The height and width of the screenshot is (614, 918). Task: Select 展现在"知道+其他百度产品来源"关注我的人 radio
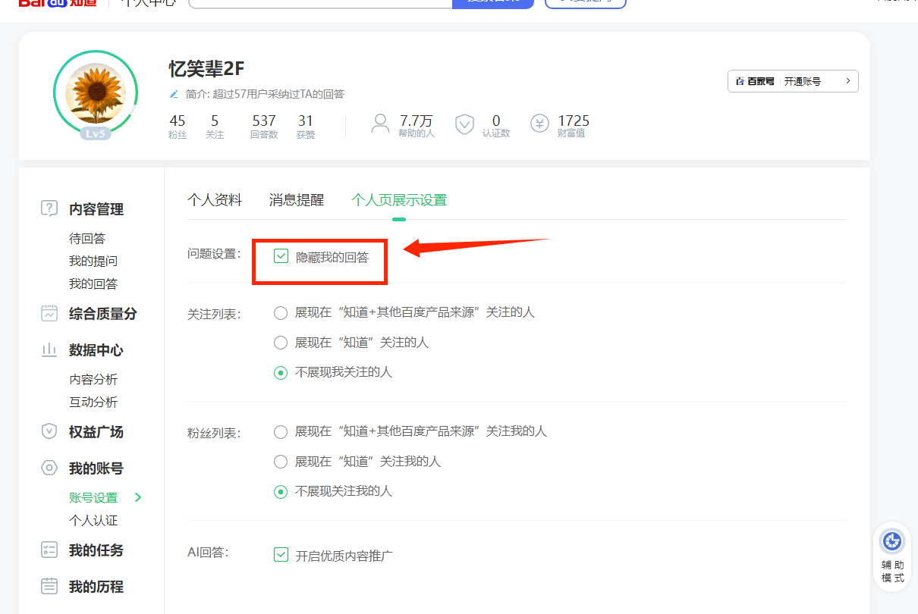coord(281,431)
